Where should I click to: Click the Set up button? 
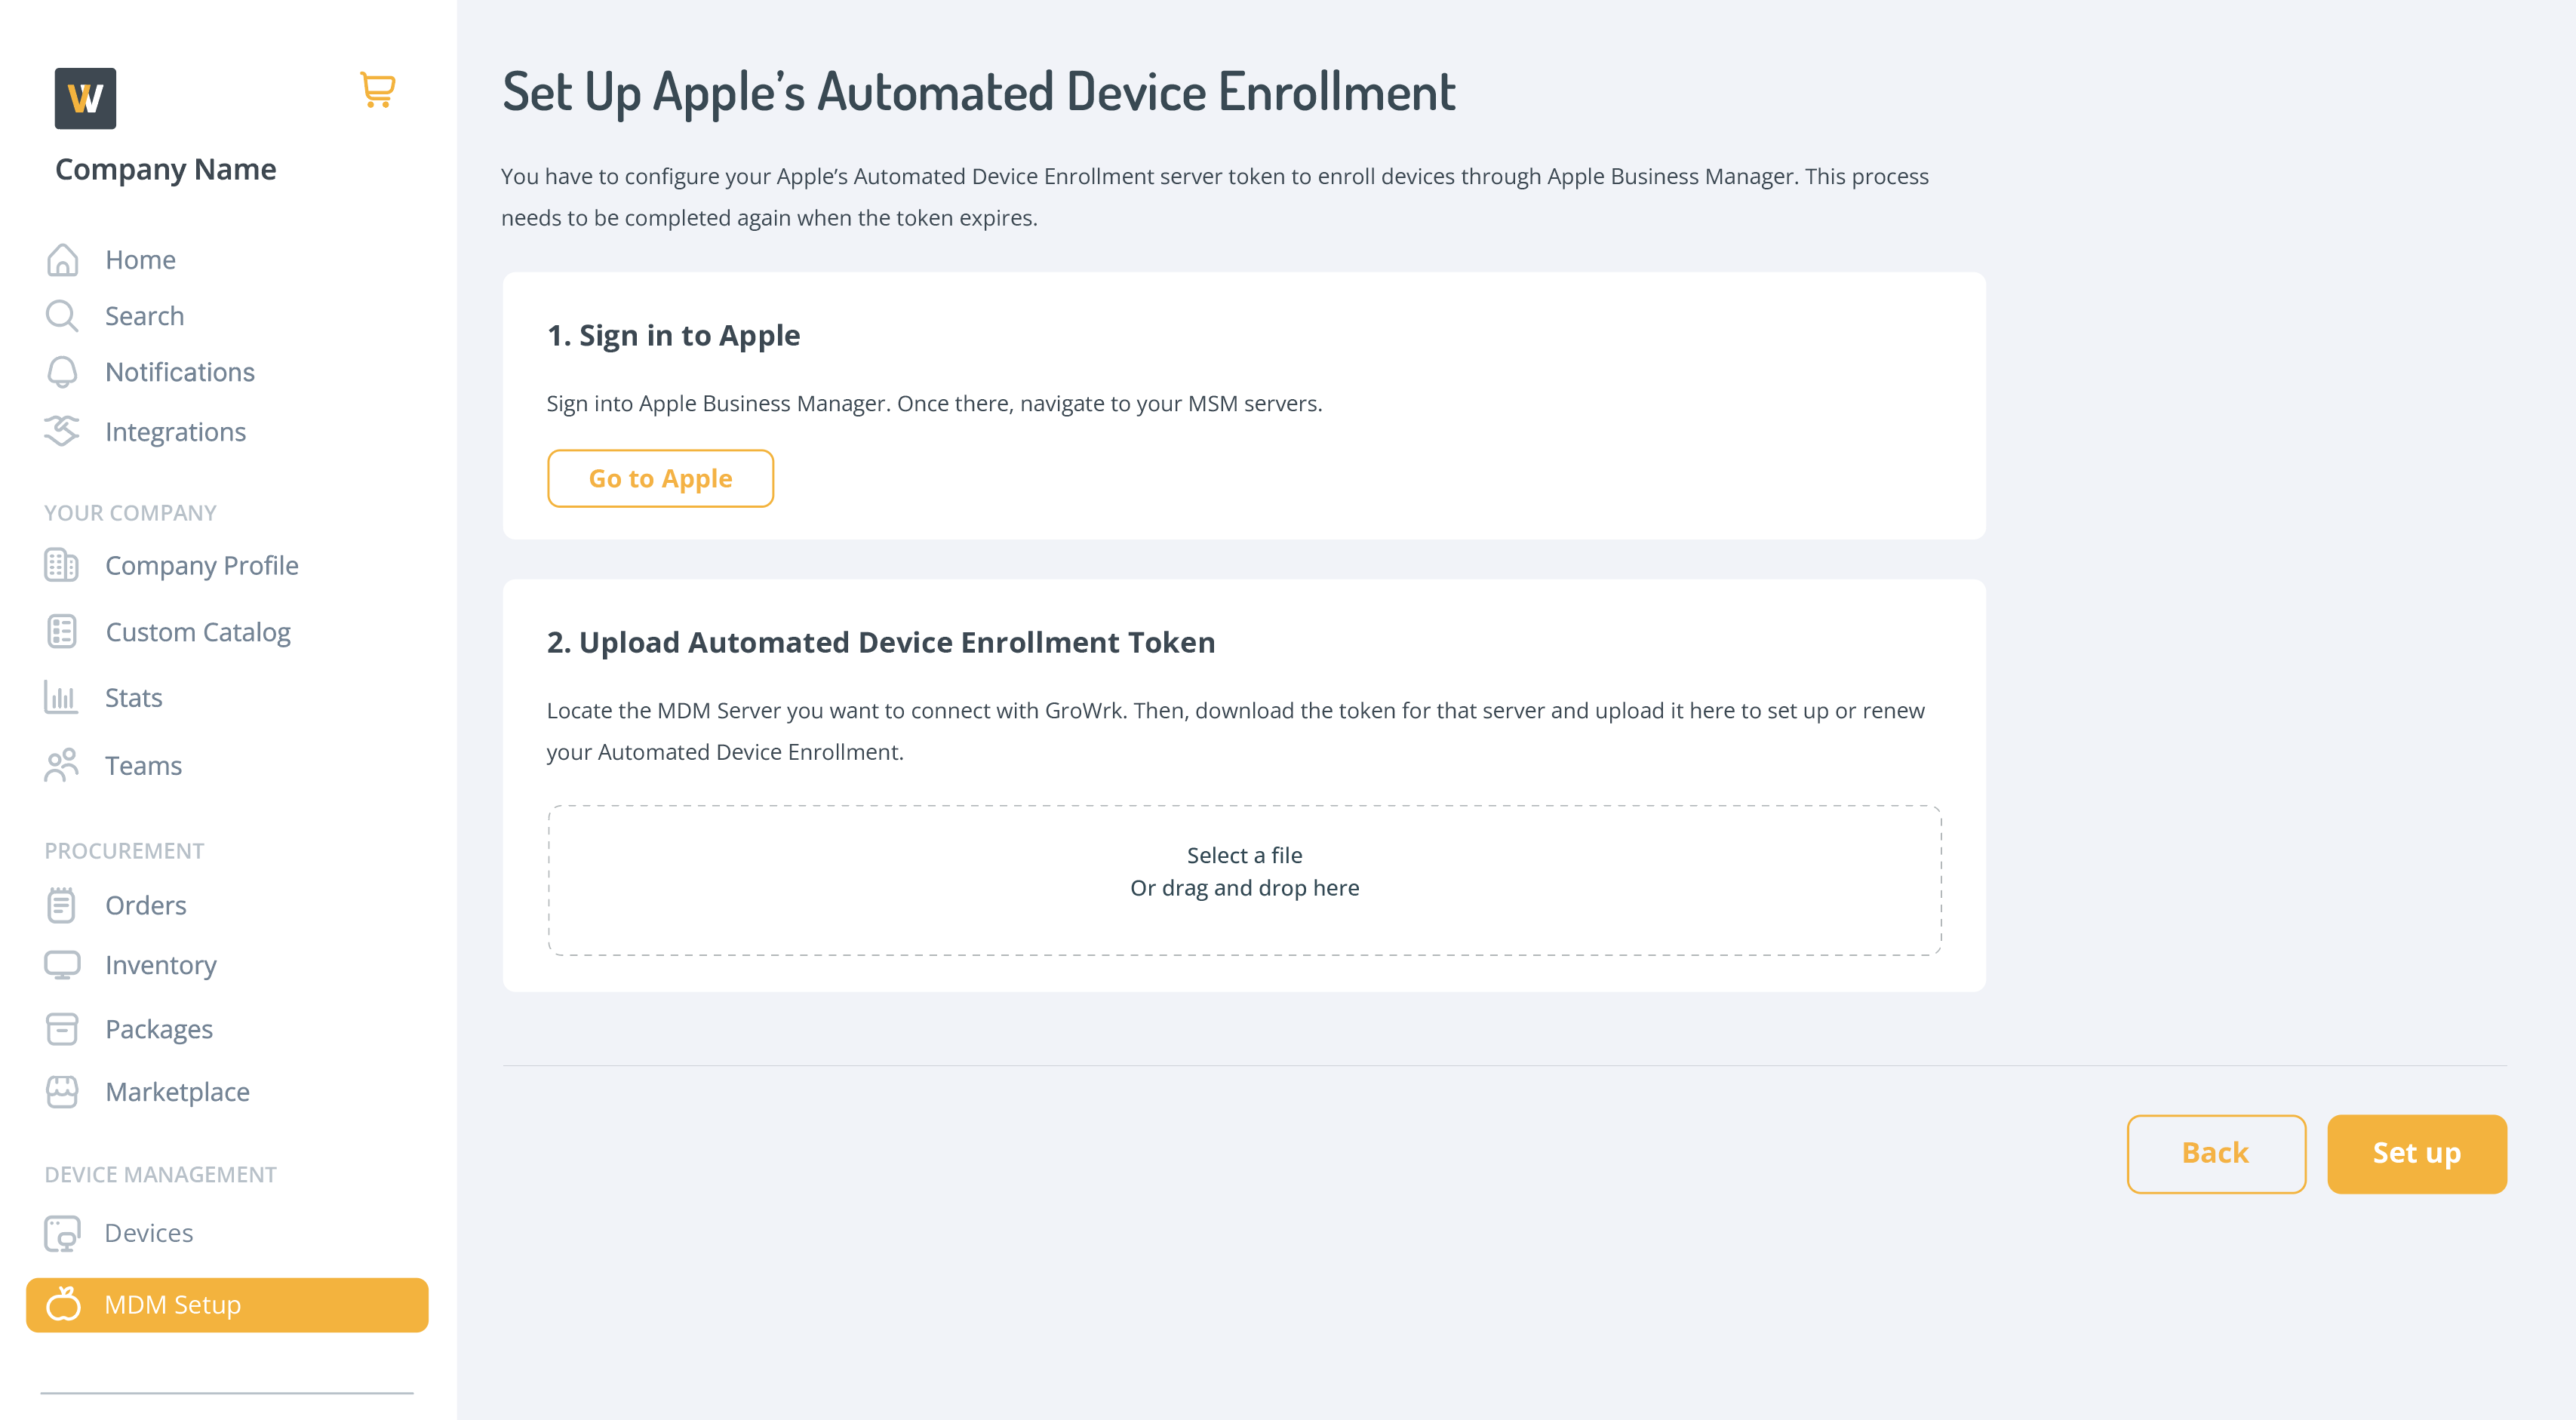[2416, 1153]
